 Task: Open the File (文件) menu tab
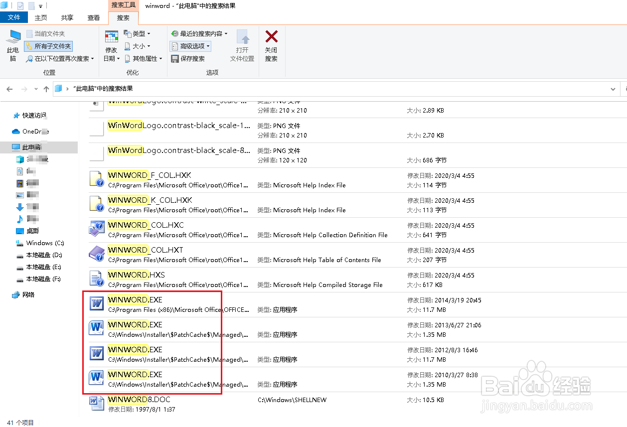pyautogui.click(x=14, y=17)
